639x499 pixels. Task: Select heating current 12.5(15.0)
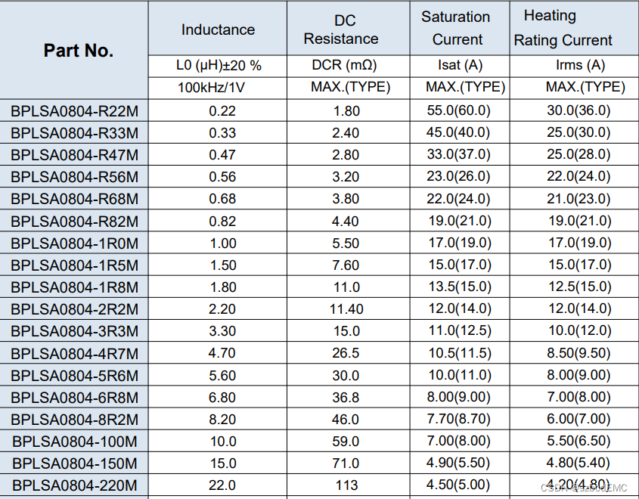[x=580, y=287]
